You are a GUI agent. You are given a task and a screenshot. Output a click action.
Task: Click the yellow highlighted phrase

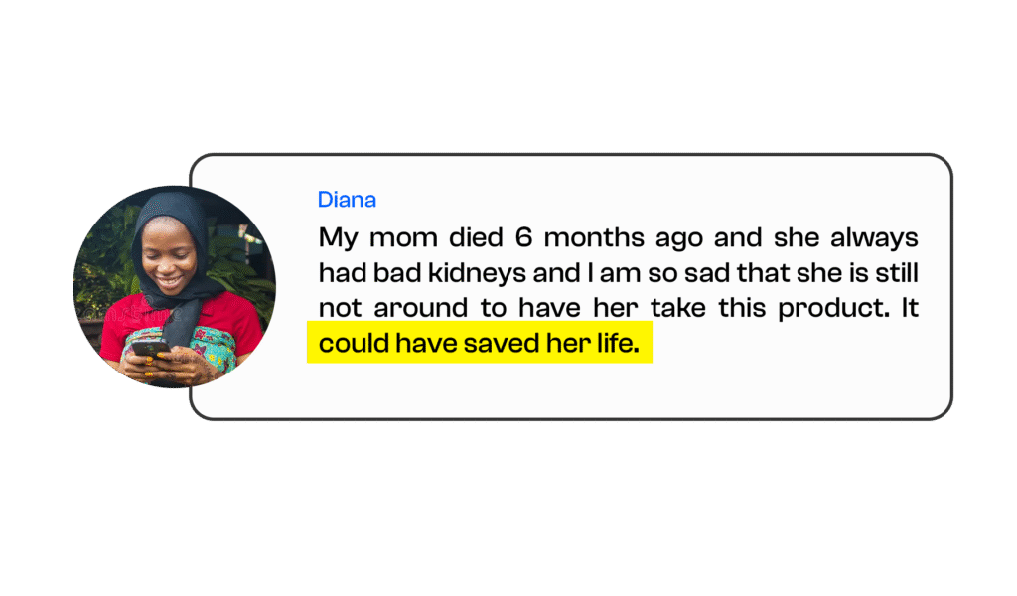click(x=479, y=344)
